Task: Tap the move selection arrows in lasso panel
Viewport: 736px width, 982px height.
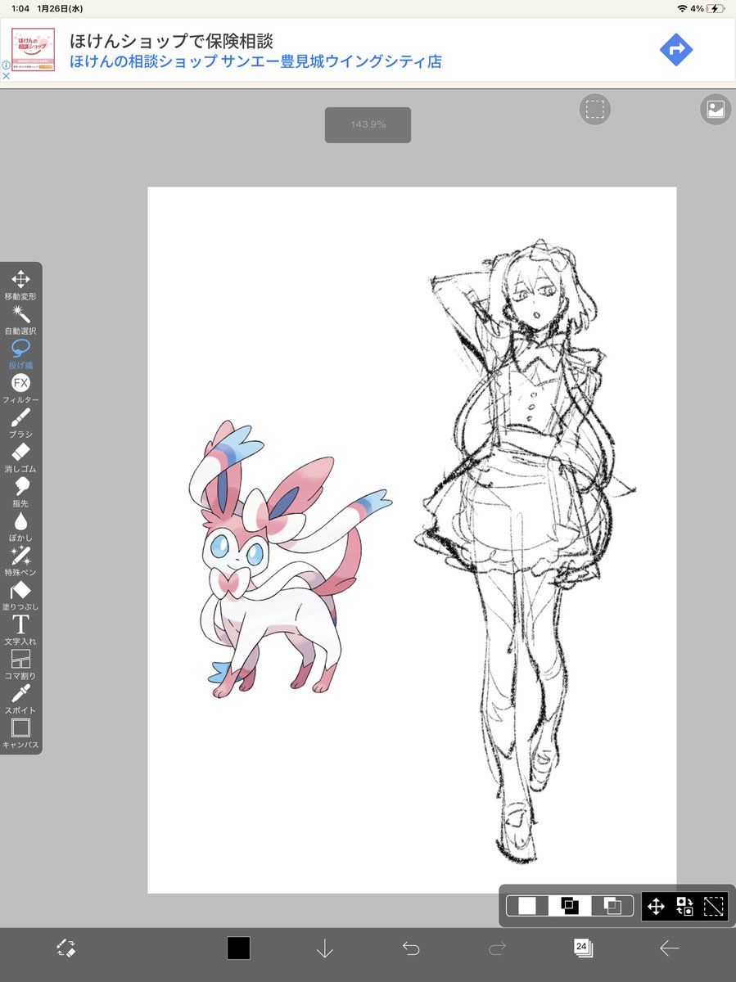Action: (656, 906)
